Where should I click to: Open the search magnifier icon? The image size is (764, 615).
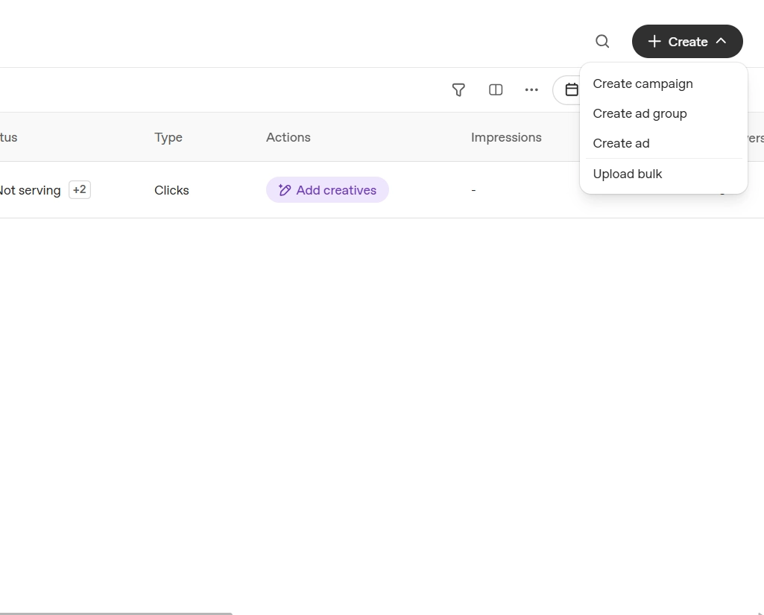602,42
